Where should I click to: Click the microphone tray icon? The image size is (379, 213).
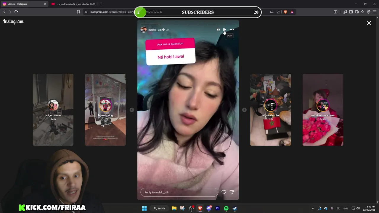pyautogui.click(x=332, y=208)
